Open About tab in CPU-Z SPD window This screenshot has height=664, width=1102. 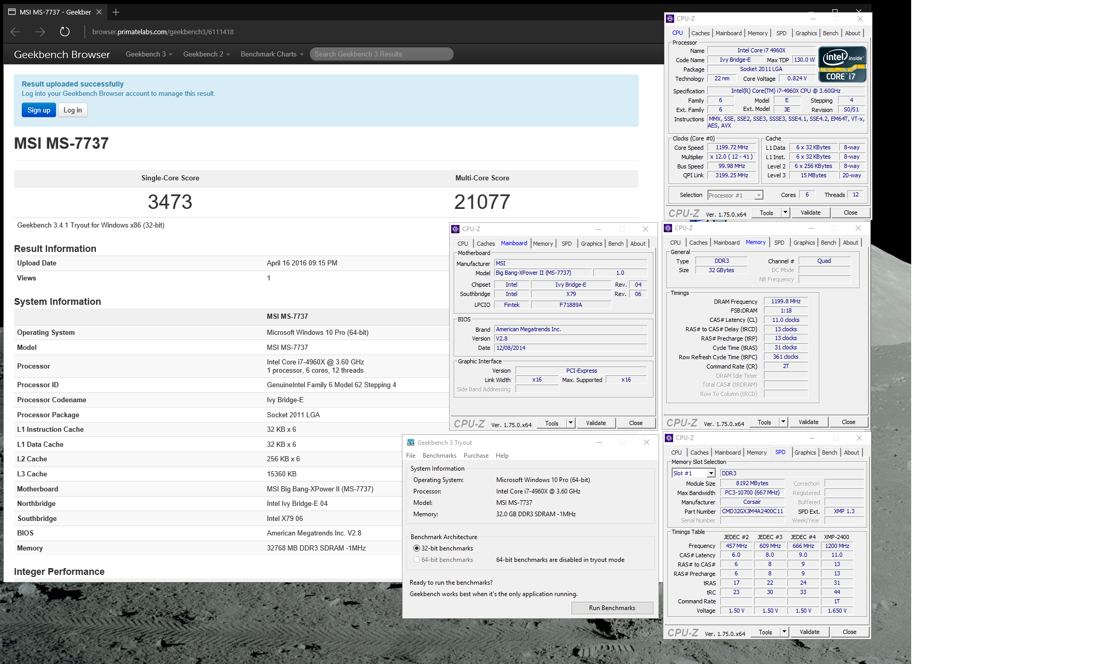pyautogui.click(x=851, y=453)
